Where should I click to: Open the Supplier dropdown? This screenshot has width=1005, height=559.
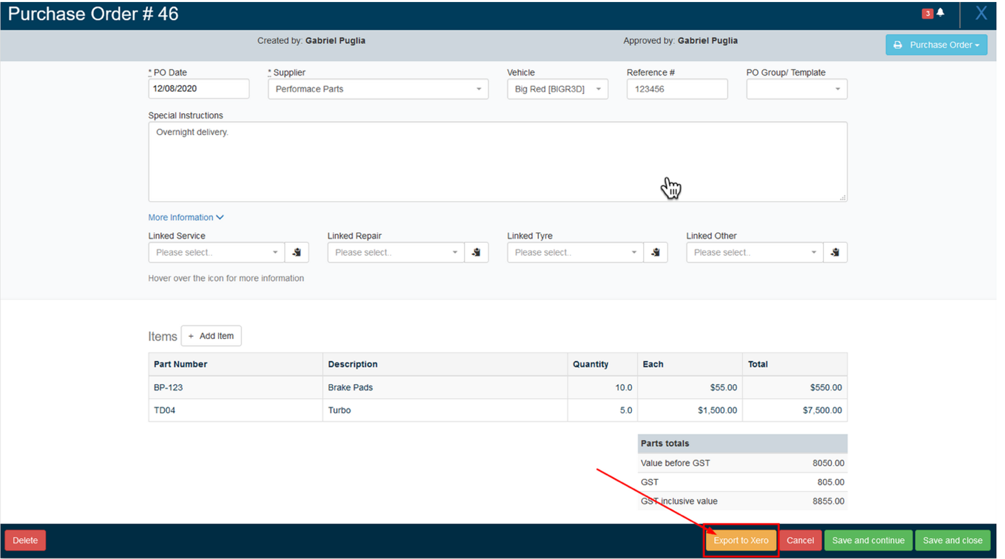tap(478, 89)
